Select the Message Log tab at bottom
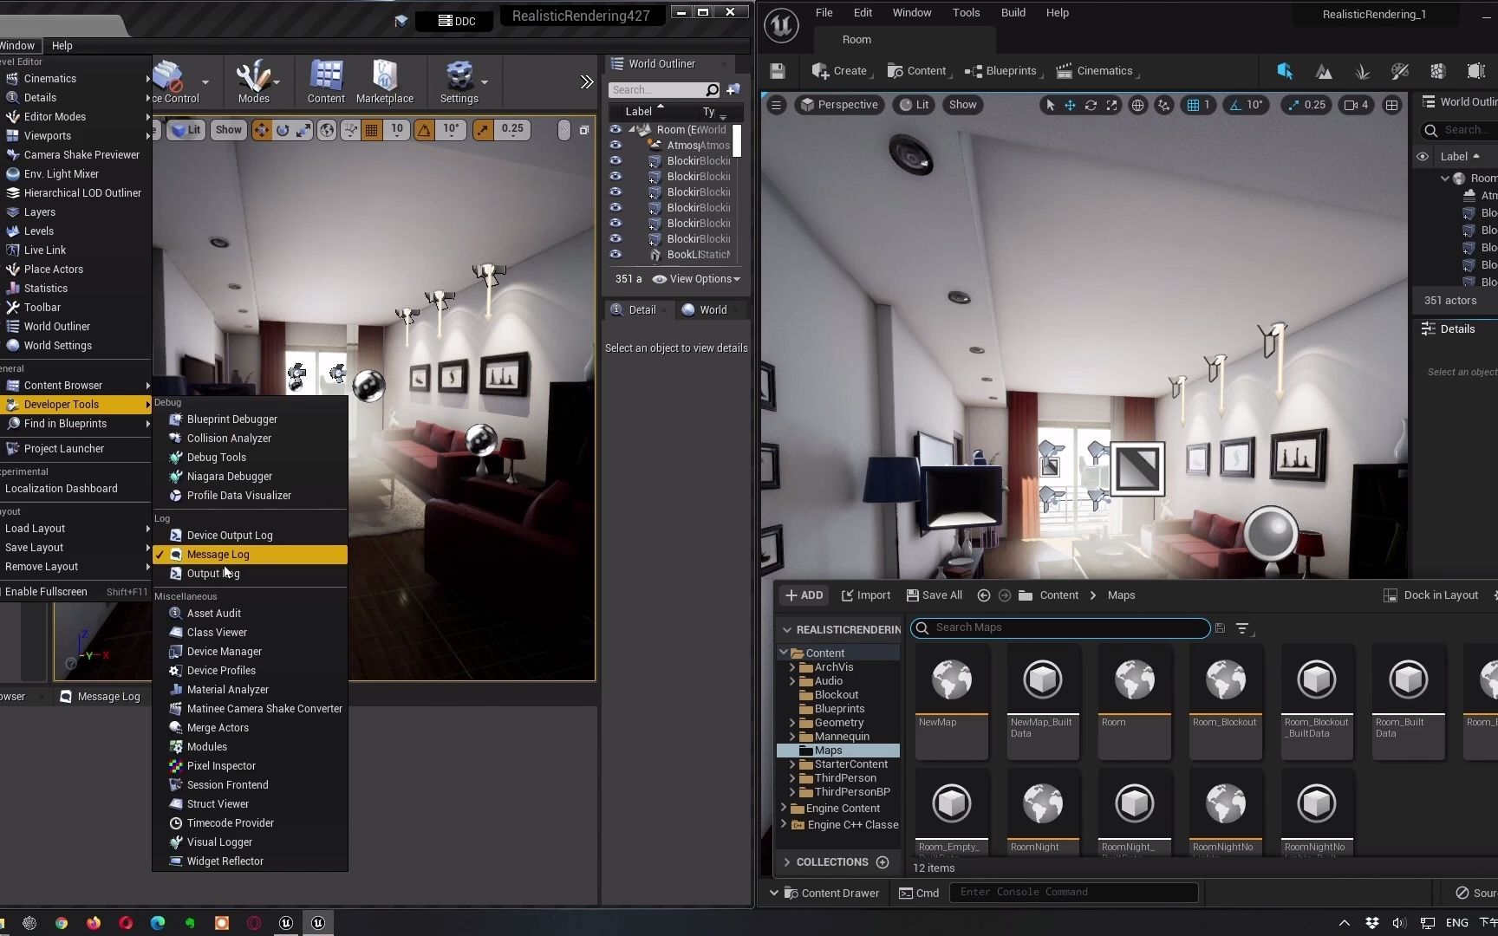Image resolution: width=1498 pixels, height=936 pixels. (101, 697)
